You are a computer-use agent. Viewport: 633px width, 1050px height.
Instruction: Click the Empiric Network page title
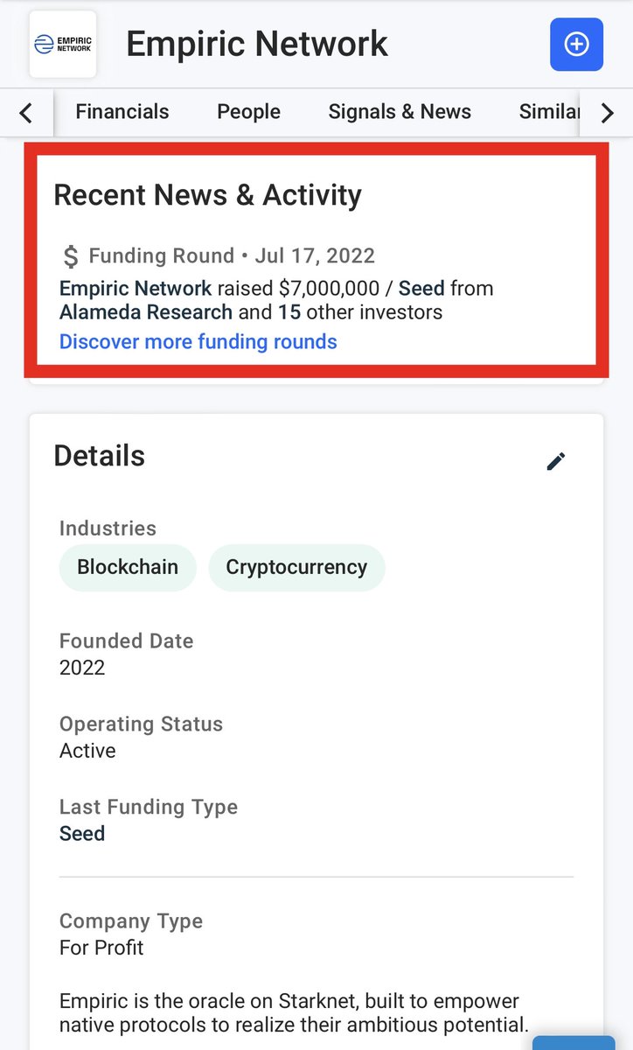257,44
